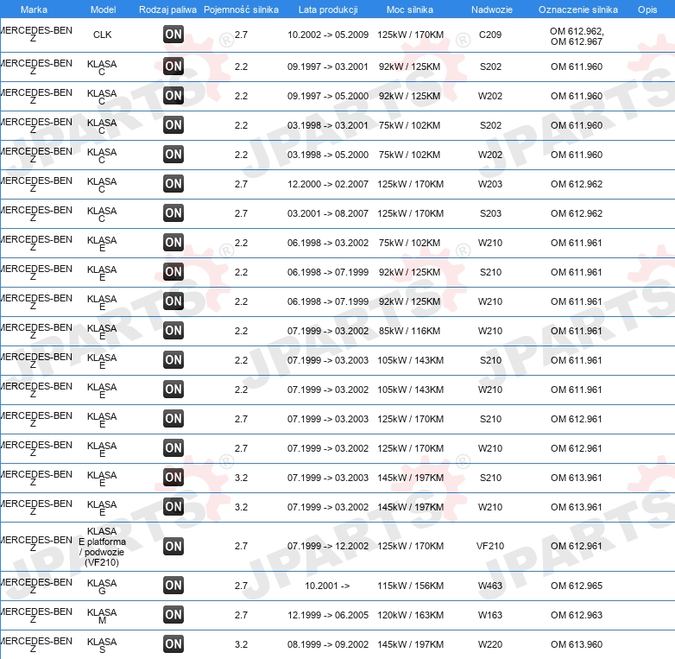This screenshot has width=675, height=659.
Task: Click ON fuel icon in the KLASA S row
Action: coord(173,644)
